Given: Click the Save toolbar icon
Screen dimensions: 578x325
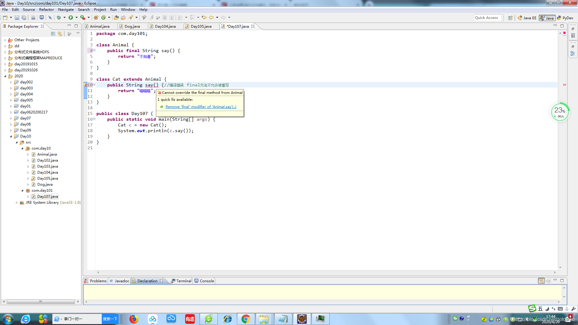Looking at the screenshot, I should pos(17,18).
